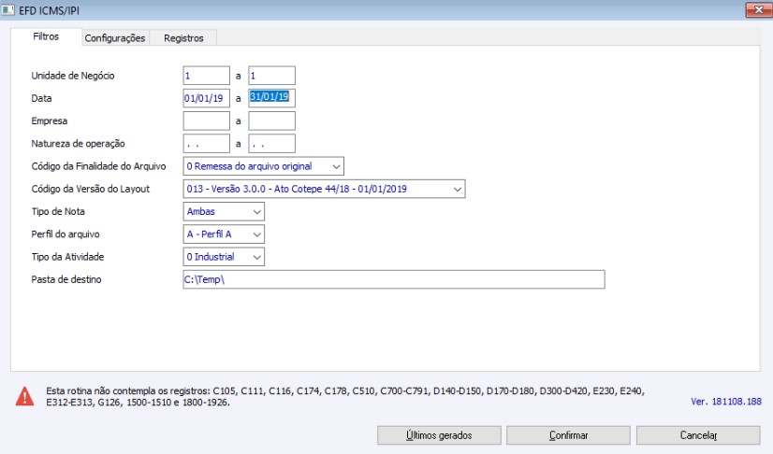The height and width of the screenshot is (454, 773).
Task: Switch to the Filtros tab
Action: [x=46, y=36]
